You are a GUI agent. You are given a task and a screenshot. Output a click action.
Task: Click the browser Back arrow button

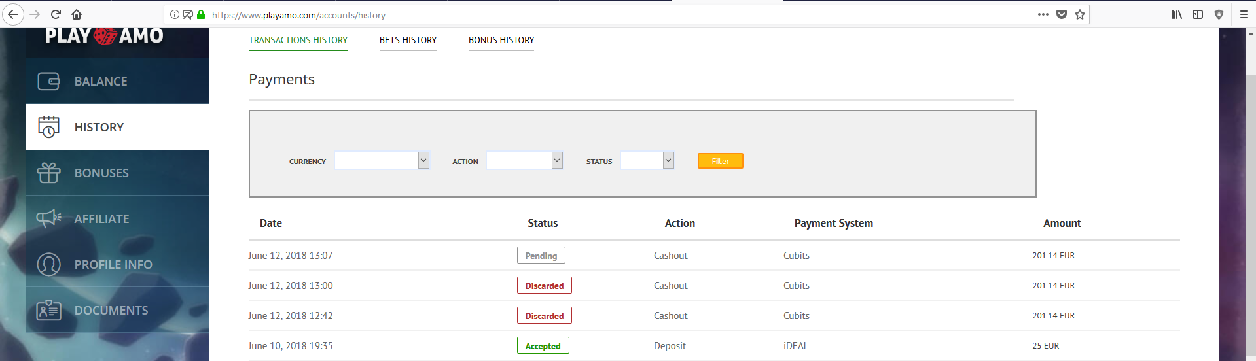13,14
